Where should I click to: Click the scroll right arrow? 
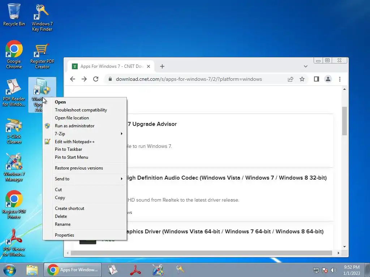coord(338,253)
